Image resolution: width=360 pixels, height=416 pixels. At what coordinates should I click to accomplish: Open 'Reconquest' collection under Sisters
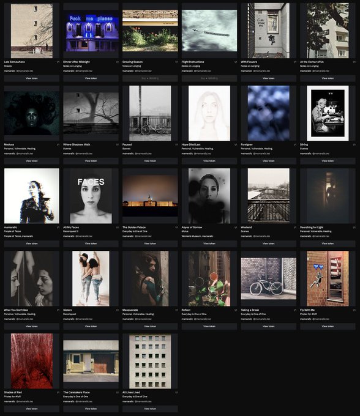click(70, 314)
